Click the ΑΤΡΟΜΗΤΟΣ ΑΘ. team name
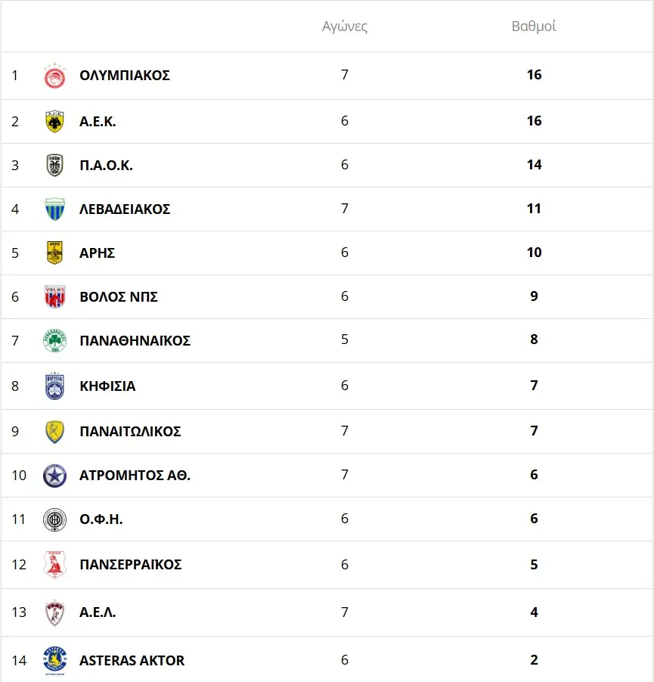Image resolution: width=654 pixels, height=682 pixels. [x=135, y=476]
